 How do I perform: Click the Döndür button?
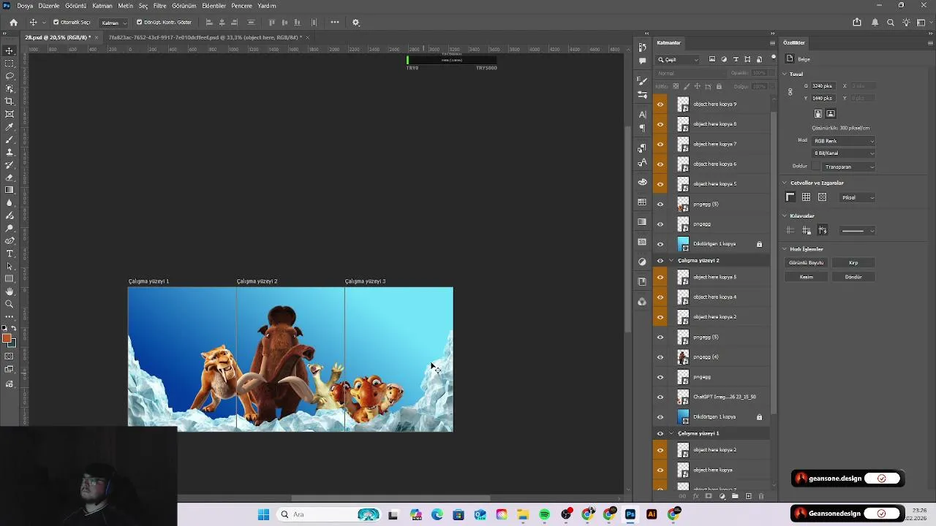click(x=853, y=277)
